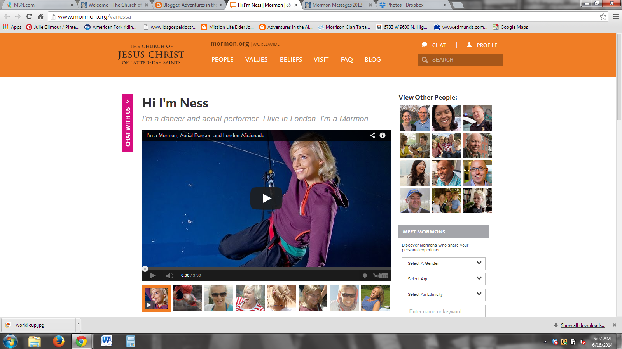View the man with guitar profile photo
This screenshot has height=349, width=622.
tap(415, 145)
